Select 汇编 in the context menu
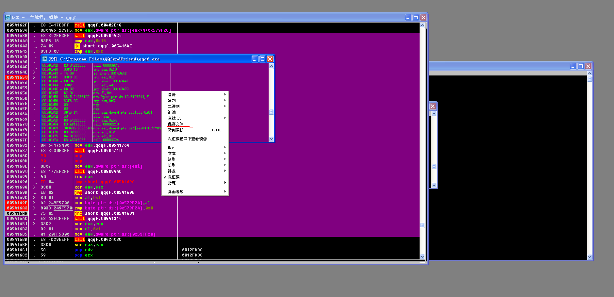Viewport: 614px width, 297px height. coord(195,112)
